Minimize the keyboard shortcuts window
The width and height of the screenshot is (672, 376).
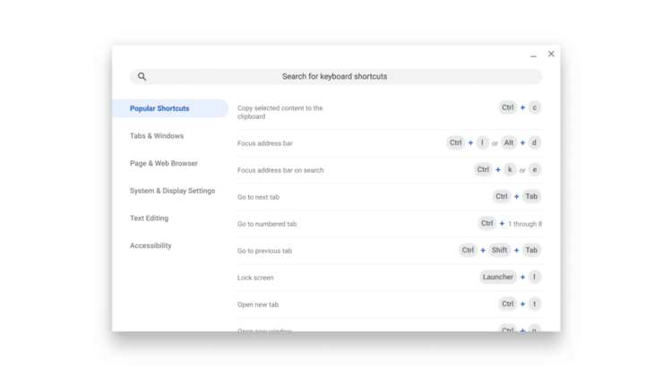click(533, 56)
